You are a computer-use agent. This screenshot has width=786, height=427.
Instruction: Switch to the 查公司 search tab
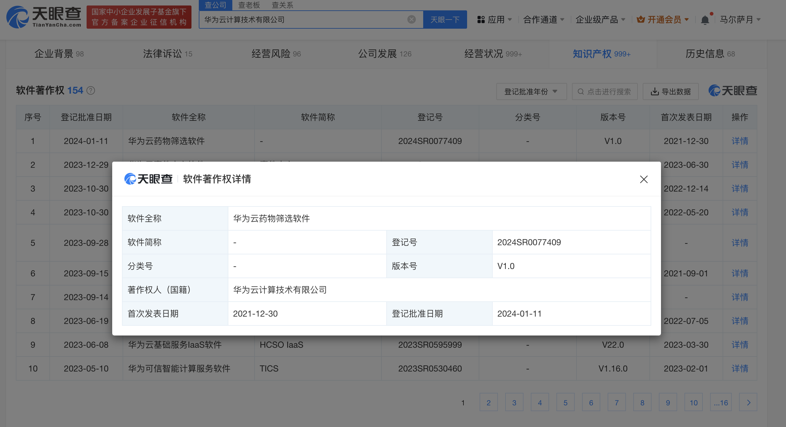[x=216, y=5]
